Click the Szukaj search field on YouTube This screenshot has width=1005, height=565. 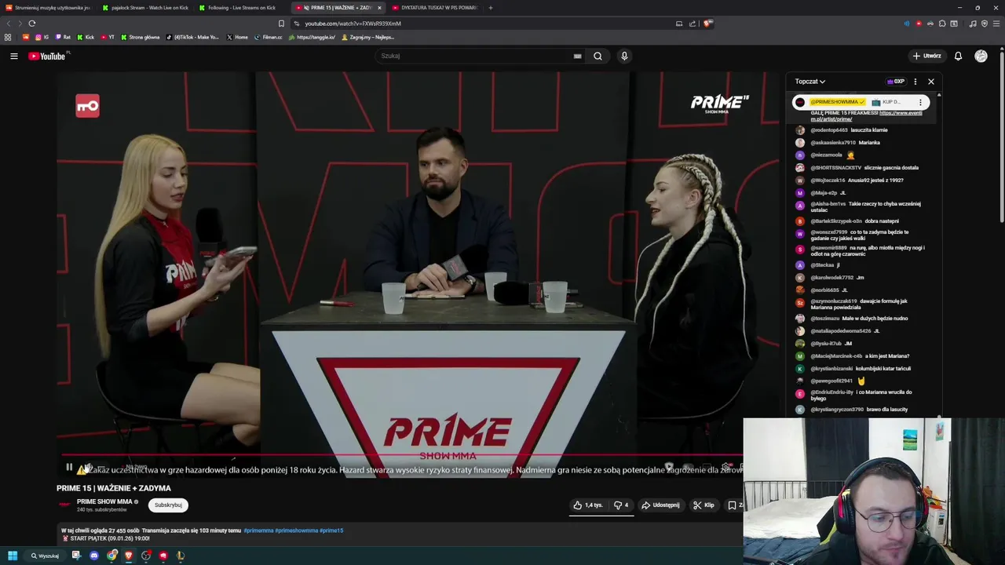475,56
